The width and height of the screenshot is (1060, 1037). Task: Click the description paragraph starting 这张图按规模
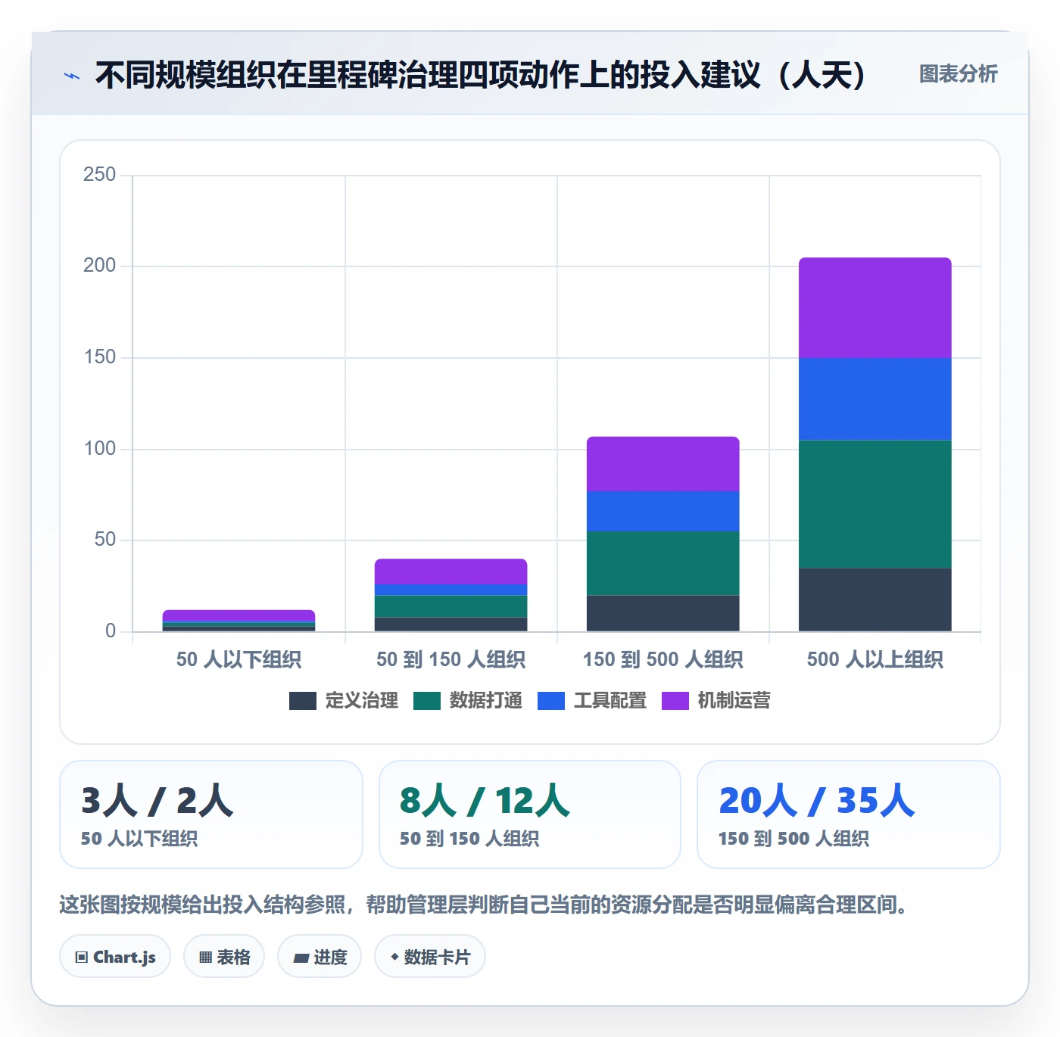(x=485, y=905)
